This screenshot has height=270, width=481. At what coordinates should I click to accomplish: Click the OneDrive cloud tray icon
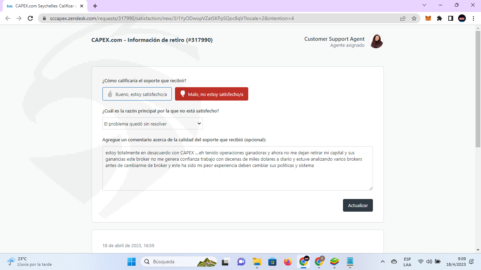394,262
